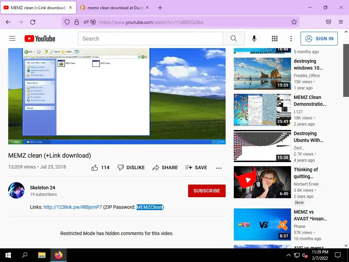Open YouTube settings three-dot menu
This screenshot has height=262, width=349.
[291, 39]
